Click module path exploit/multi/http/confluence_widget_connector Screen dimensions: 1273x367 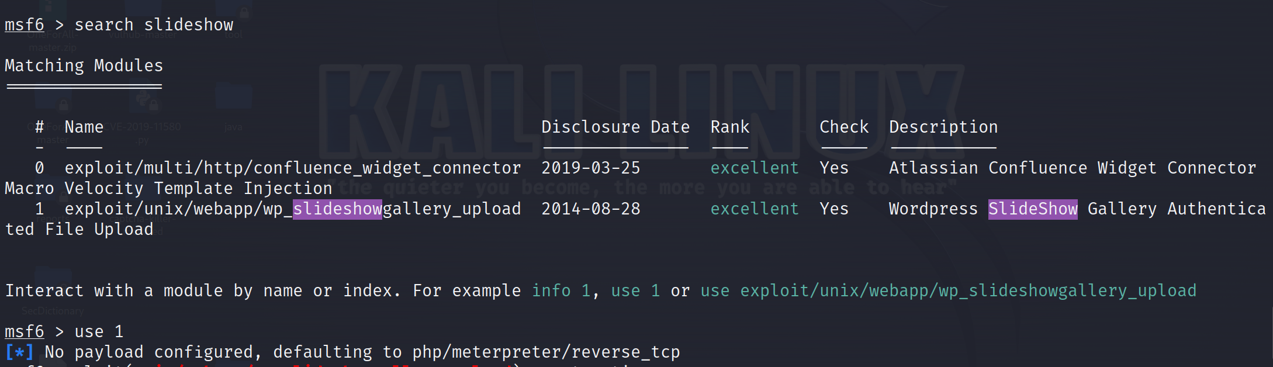point(293,168)
